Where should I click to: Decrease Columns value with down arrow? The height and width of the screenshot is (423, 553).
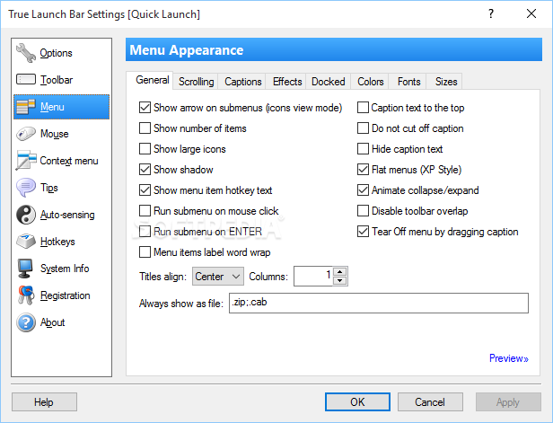coord(340,280)
